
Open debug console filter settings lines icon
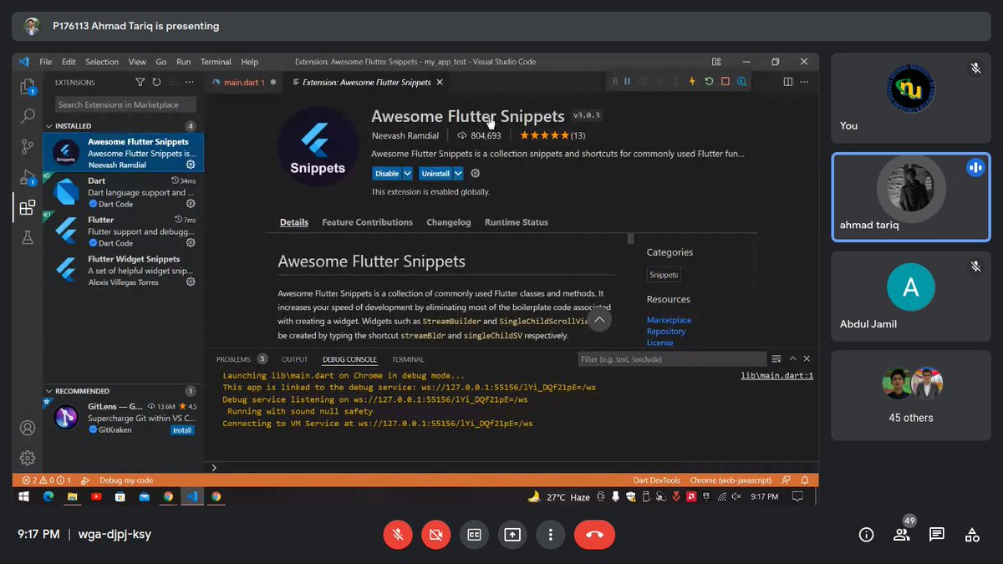click(x=776, y=358)
